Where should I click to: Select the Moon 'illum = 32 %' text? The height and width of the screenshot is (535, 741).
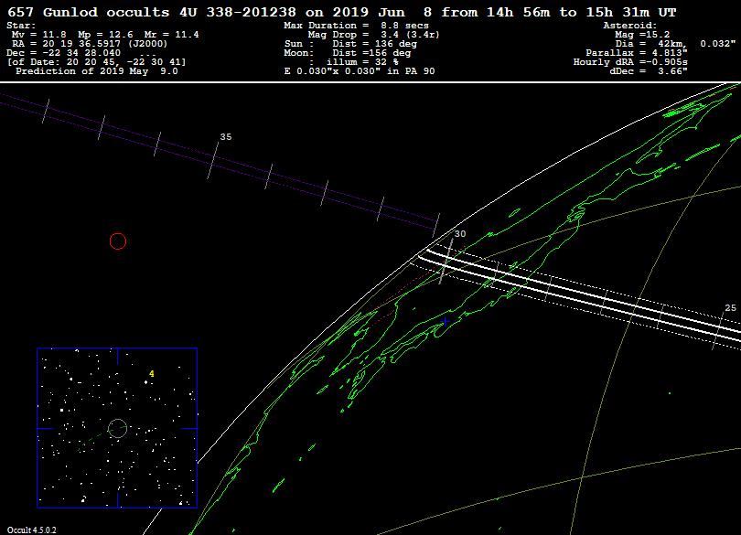362,62
